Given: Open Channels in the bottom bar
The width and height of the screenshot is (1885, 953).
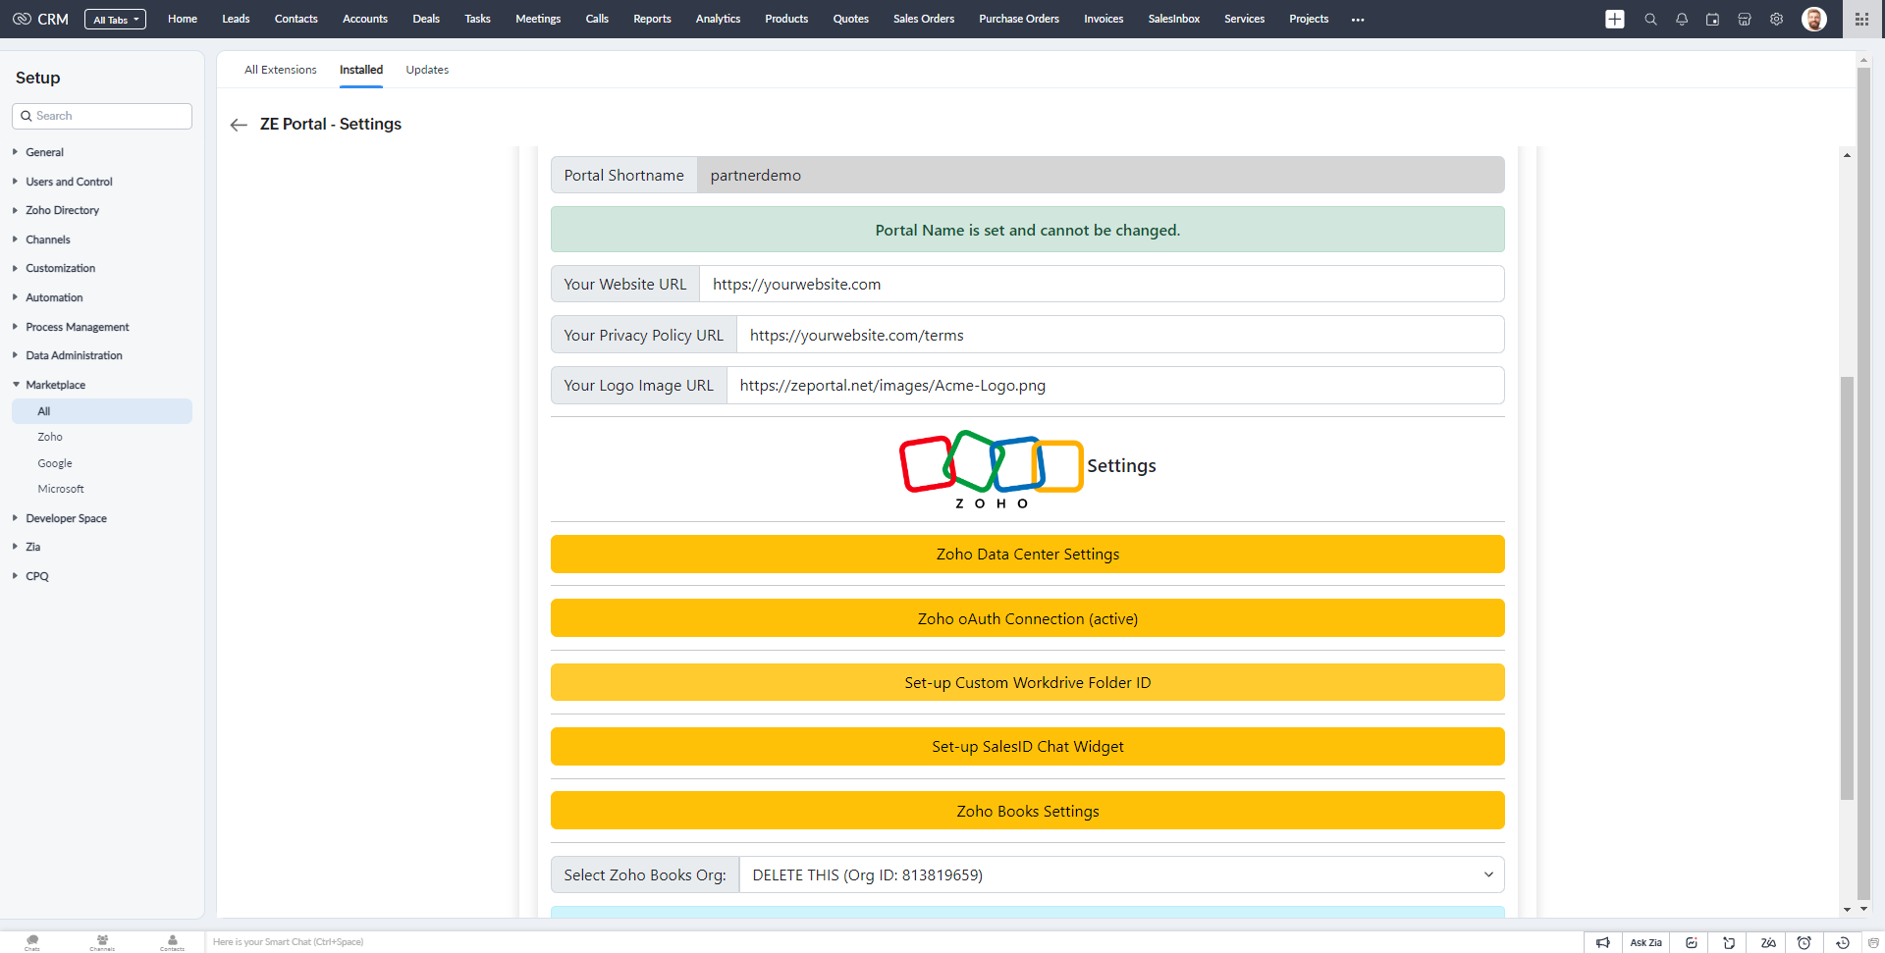Looking at the screenshot, I should click(x=102, y=942).
